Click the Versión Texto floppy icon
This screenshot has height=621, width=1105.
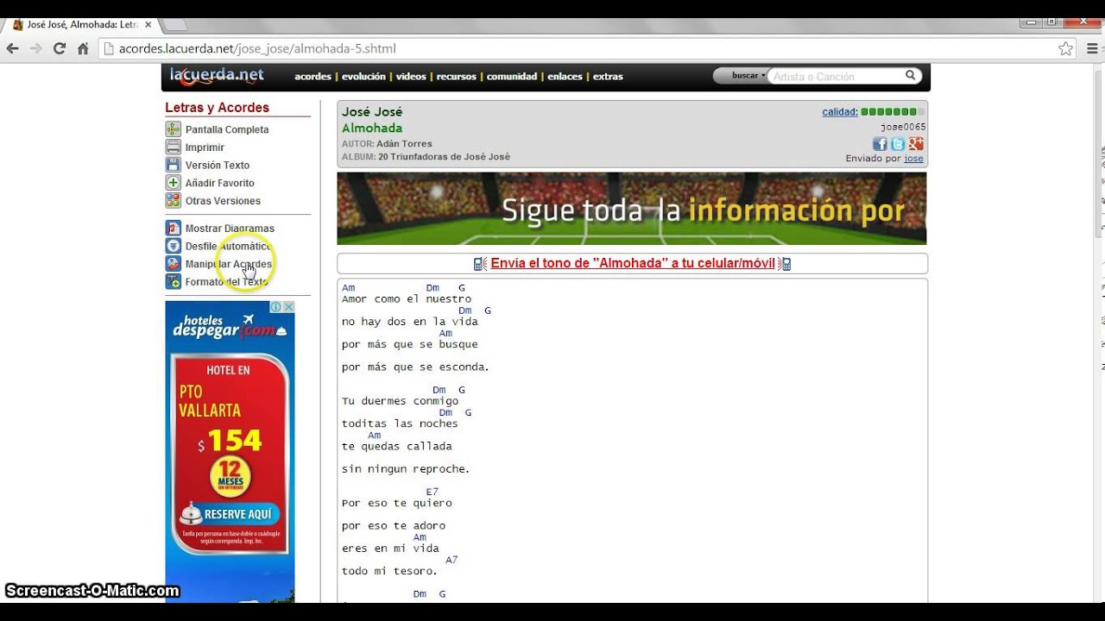pyautogui.click(x=173, y=165)
